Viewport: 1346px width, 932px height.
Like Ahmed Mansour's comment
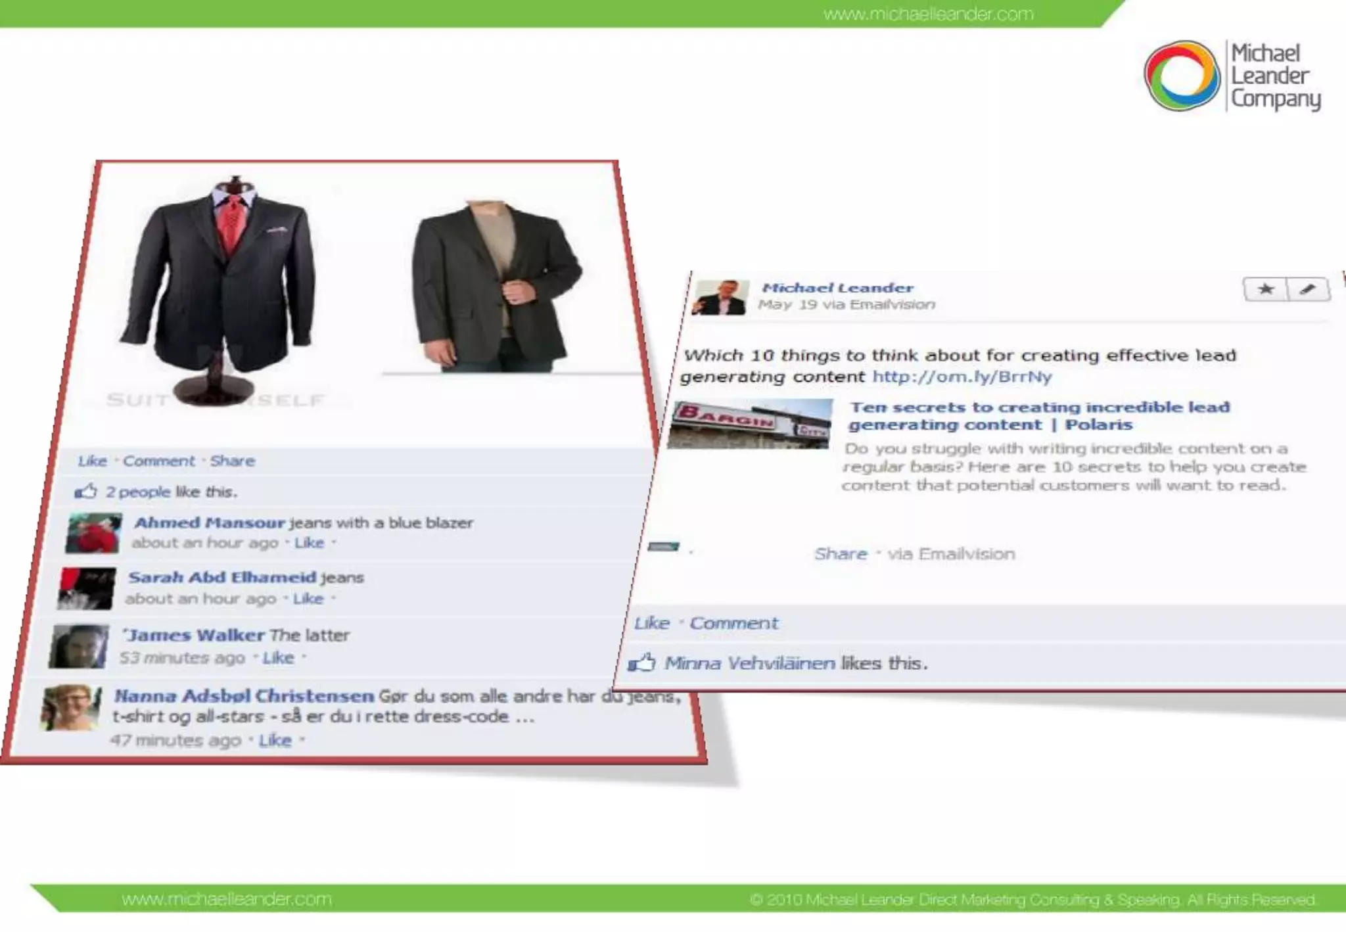click(x=309, y=543)
